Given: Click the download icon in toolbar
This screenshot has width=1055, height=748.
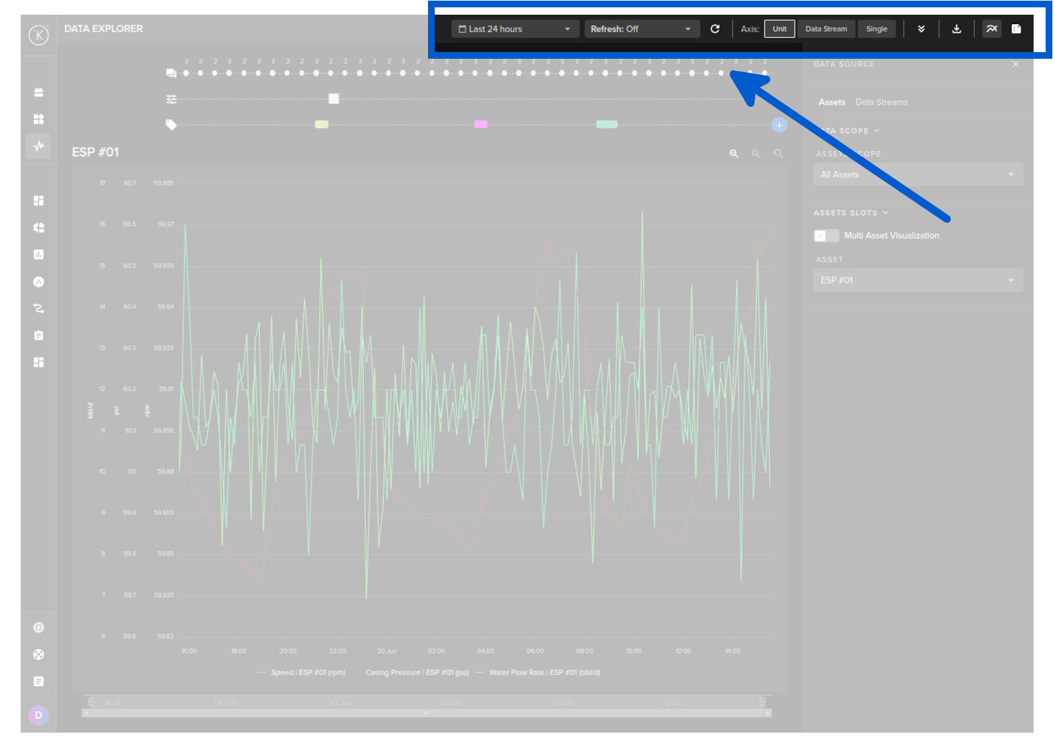Looking at the screenshot, I should [x=956, y=29].
